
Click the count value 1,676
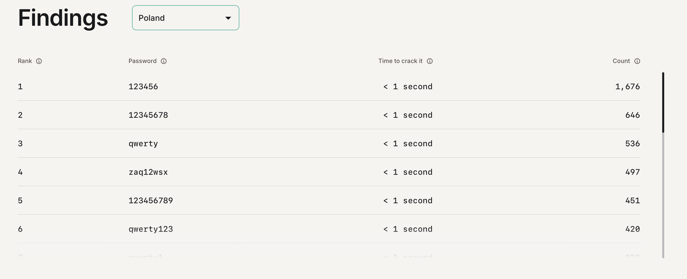[628, 86]
